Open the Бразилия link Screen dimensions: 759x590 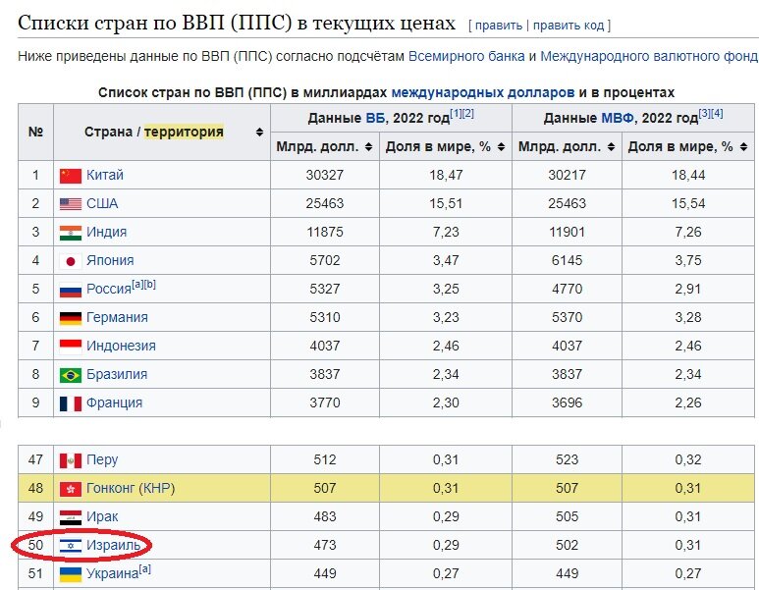coord(117,374)
